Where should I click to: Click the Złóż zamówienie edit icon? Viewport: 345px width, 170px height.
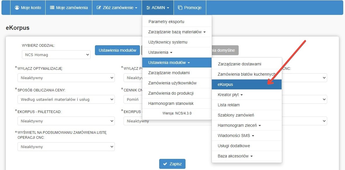(99, 8)
